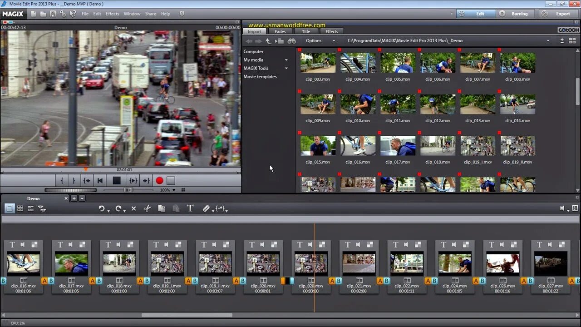Open the folder path dropdown arrow

pyautogui.click(x=548, y=40)
